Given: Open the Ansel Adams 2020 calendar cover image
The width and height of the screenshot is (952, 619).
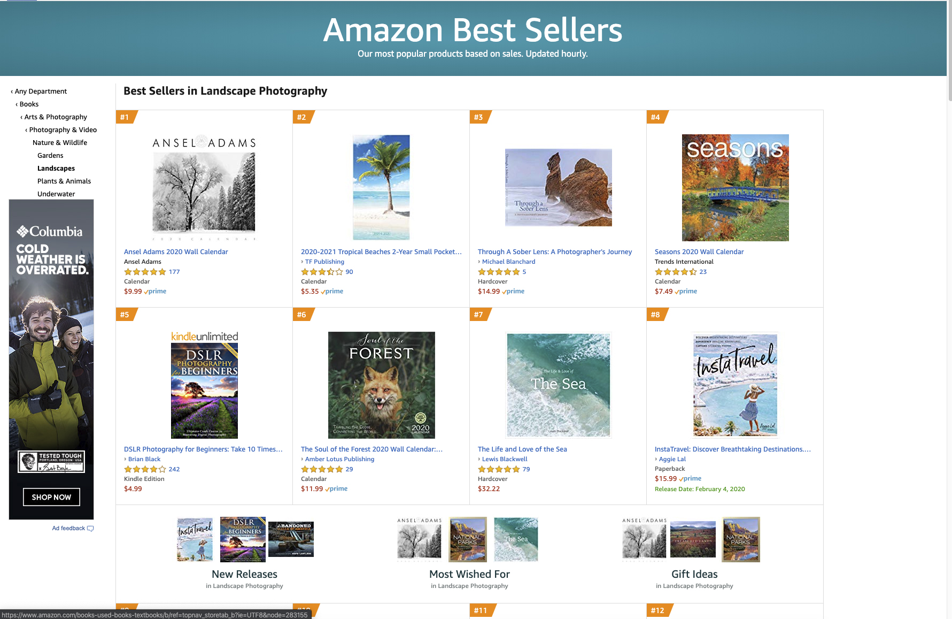Looking at the screenshot, I should point(204,187).
